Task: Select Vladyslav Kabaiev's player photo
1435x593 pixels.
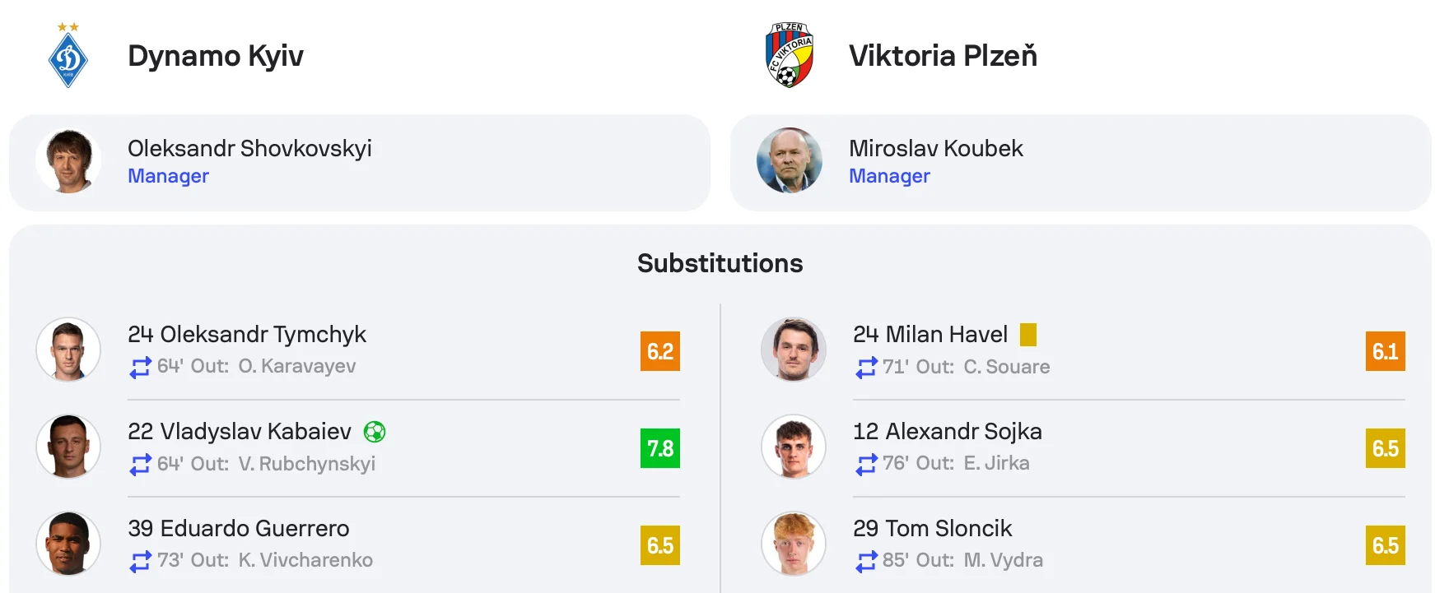Action: [x=68, y=447]
